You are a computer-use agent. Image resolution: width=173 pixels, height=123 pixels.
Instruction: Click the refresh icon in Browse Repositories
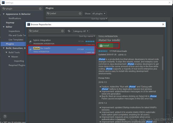click(69, 31)
